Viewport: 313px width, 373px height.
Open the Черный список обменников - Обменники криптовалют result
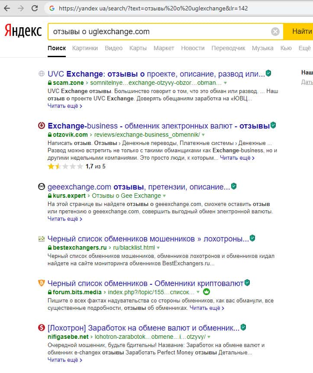pyautogui.click(x=145, y=283)
